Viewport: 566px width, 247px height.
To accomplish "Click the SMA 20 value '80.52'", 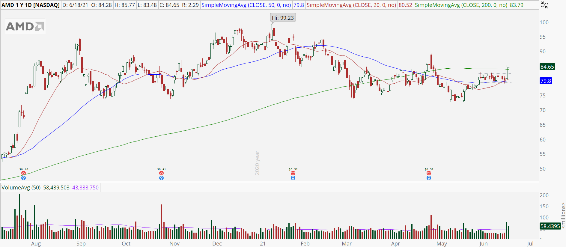I will (x=405, y=5).
